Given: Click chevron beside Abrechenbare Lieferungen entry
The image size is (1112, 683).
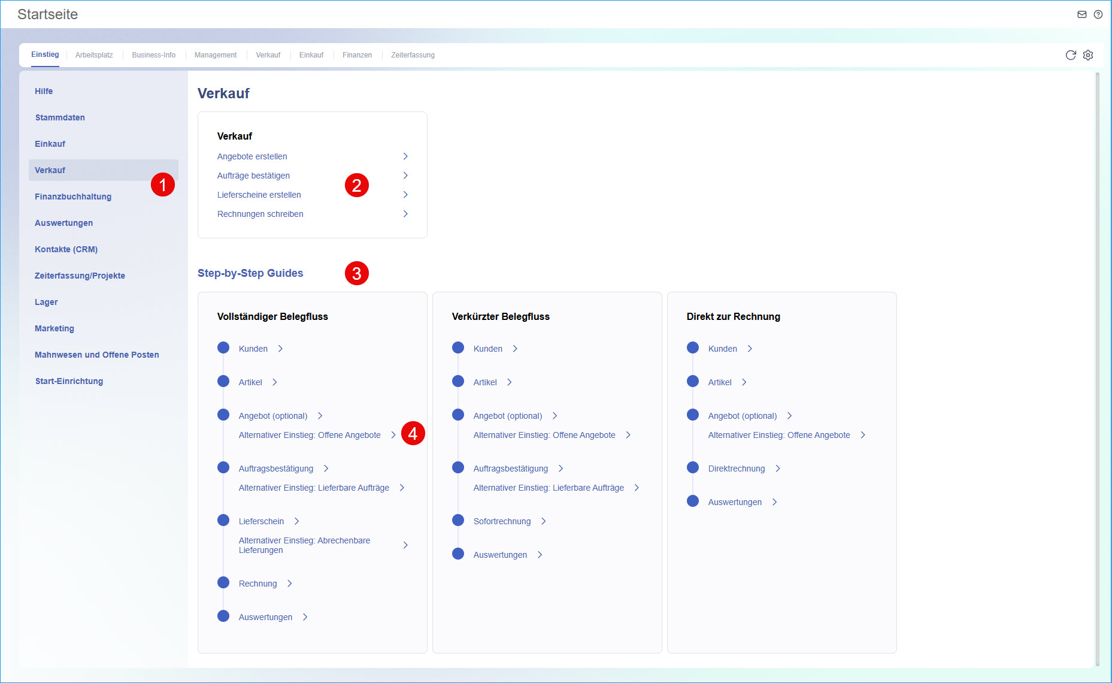Looking at the screenshot, I should pos(405,545).
